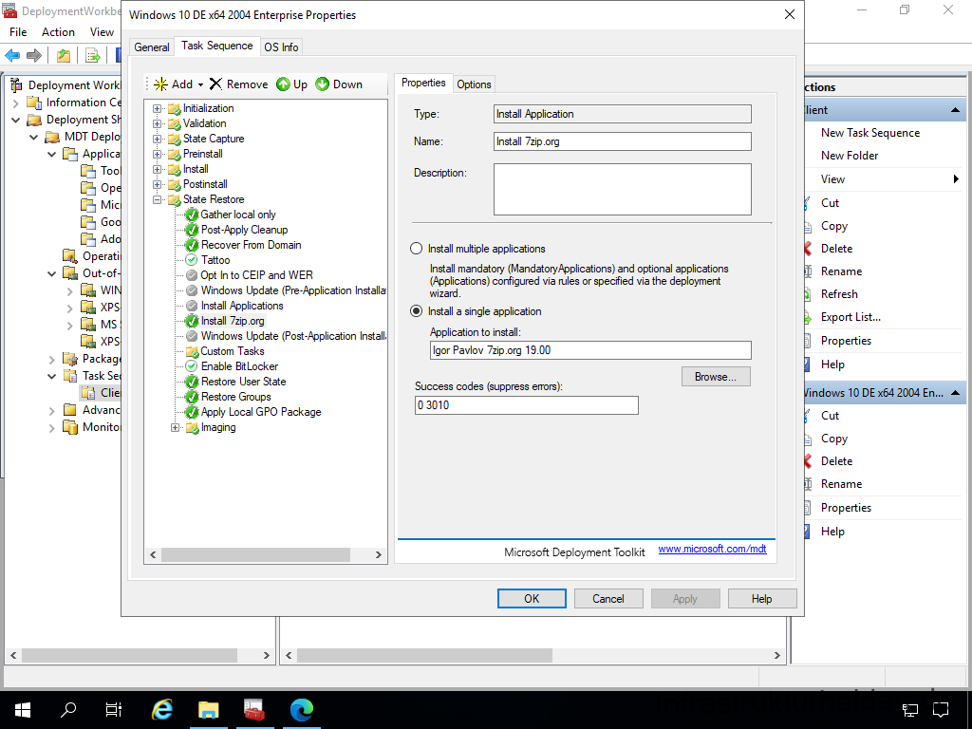This screenshot has height=729, width=972.
Task: Move step Down with green arrow icon
Action: [x=323, y=84]
